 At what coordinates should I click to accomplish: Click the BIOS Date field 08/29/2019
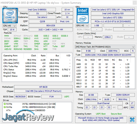point(20,97)
